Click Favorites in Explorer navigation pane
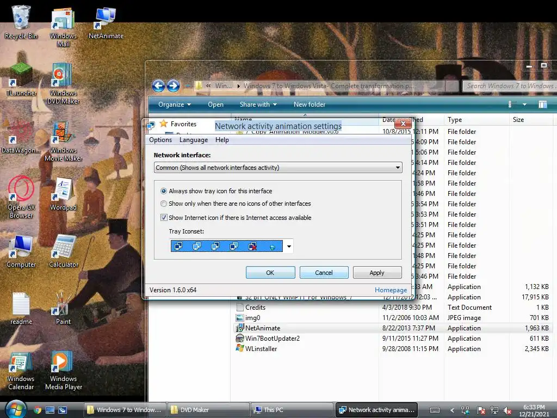Viewport: 557px width, 418px height. (x=183, y=124)
